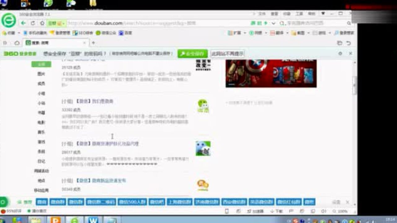Image resolution: width=397 pixels, height=223 pixels.
Task: Open the password bar settings gear
Action: [x=340, y=54]
